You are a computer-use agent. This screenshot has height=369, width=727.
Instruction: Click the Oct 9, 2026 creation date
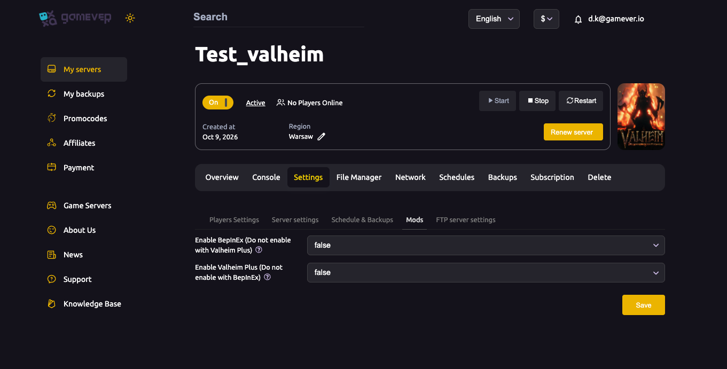coord(220,137)
